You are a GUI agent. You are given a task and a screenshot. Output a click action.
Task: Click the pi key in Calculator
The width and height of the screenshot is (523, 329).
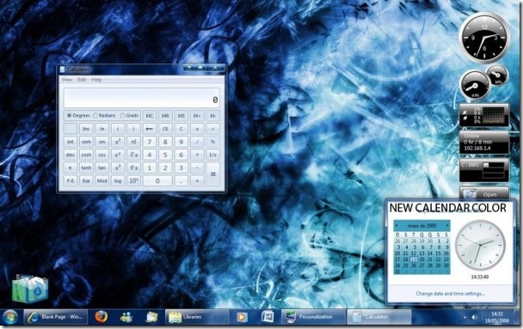(x=70, y=168)
